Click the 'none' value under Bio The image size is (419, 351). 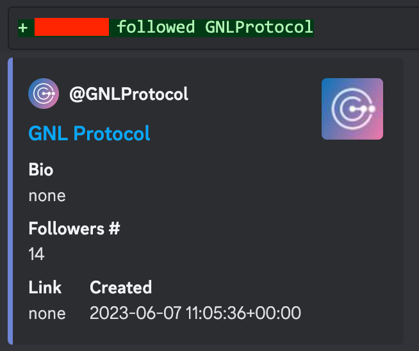(47, 196)
